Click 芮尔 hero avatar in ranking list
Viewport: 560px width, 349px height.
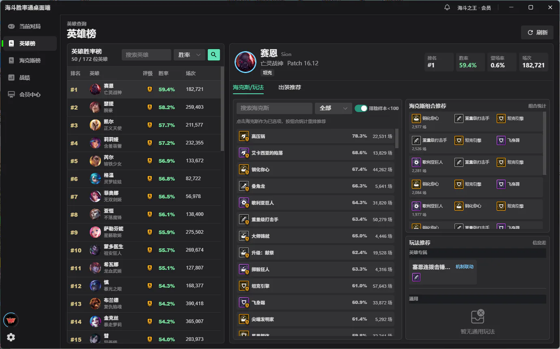tap(95, 161)
